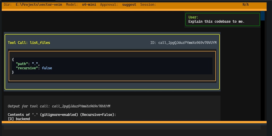Viewport: 272px width, 136px height.
Task: Click the Contents of '.' output line
Action: 62,115
